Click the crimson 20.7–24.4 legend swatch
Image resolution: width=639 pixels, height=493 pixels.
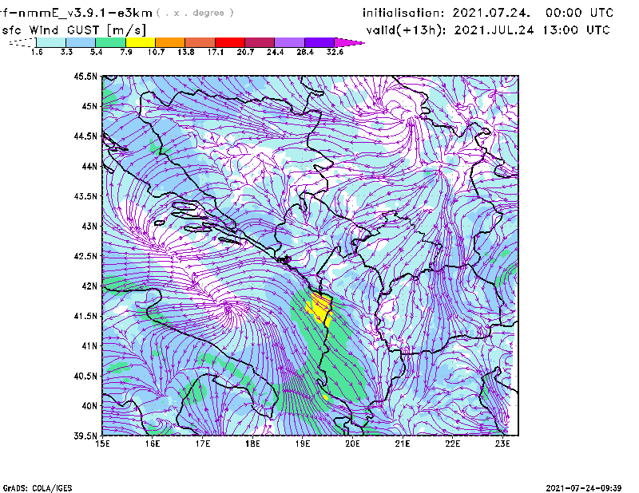pos(260,42)
